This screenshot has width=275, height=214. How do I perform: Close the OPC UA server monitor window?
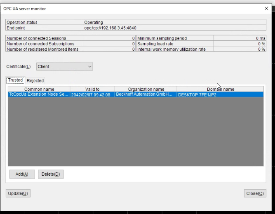click(266, 8)
